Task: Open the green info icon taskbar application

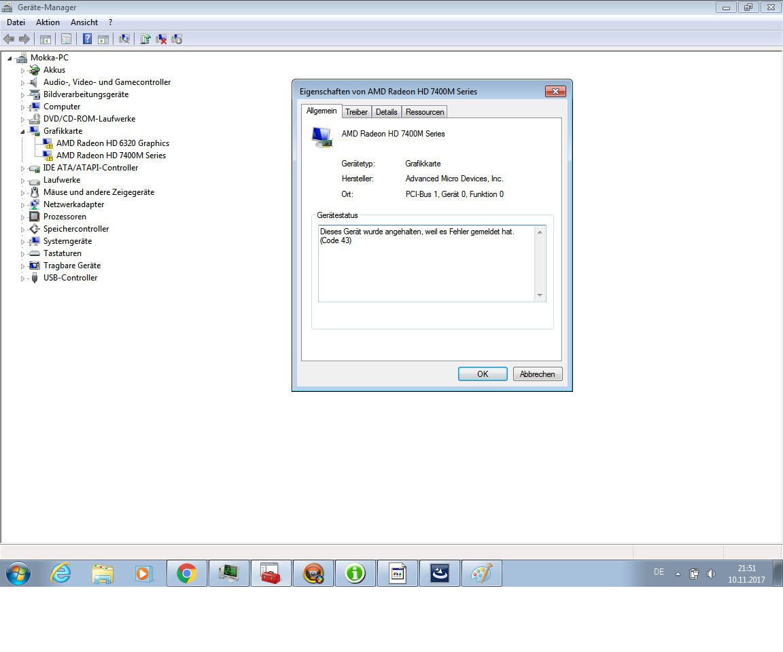Action: [355, 573]
